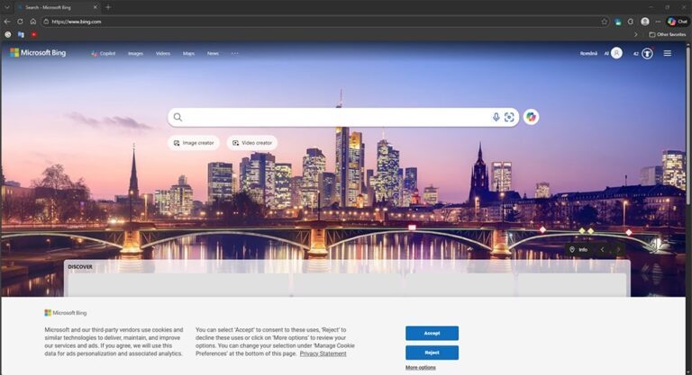The width and height of the screenshot is (692, 375).
Task: Expand more Bing navigation items ellipsis
Action: point(235,53)
